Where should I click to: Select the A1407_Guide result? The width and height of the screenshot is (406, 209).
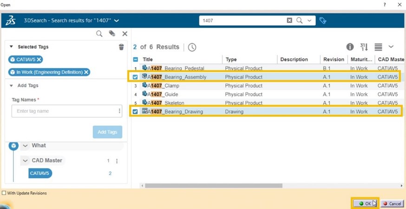(163, 94)
